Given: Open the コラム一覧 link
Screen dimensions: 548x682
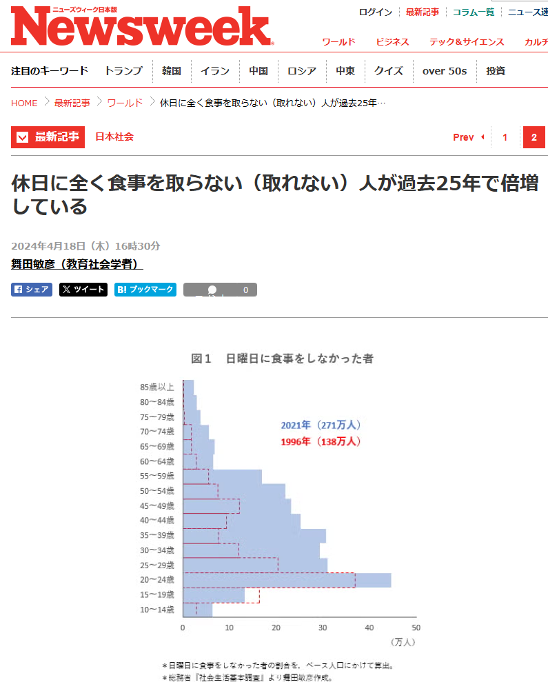Looking at the screenshot, I should (x=473, y=12).
